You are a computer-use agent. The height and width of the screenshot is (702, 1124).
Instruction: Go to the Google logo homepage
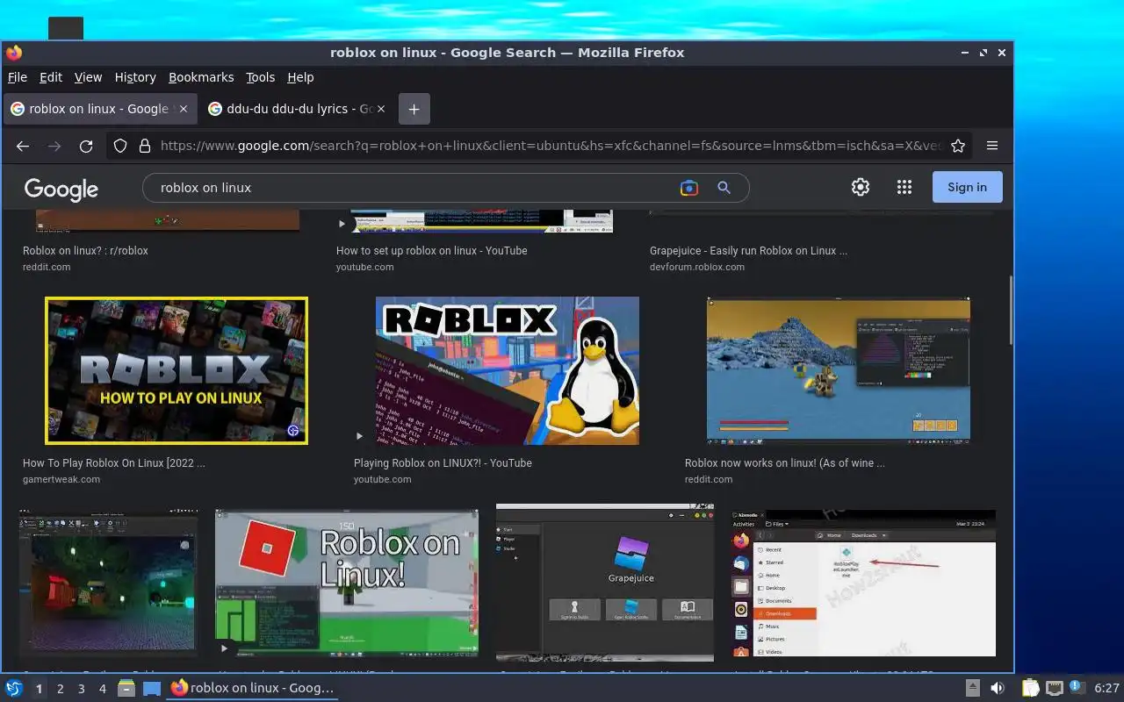[x=61, y=189]
